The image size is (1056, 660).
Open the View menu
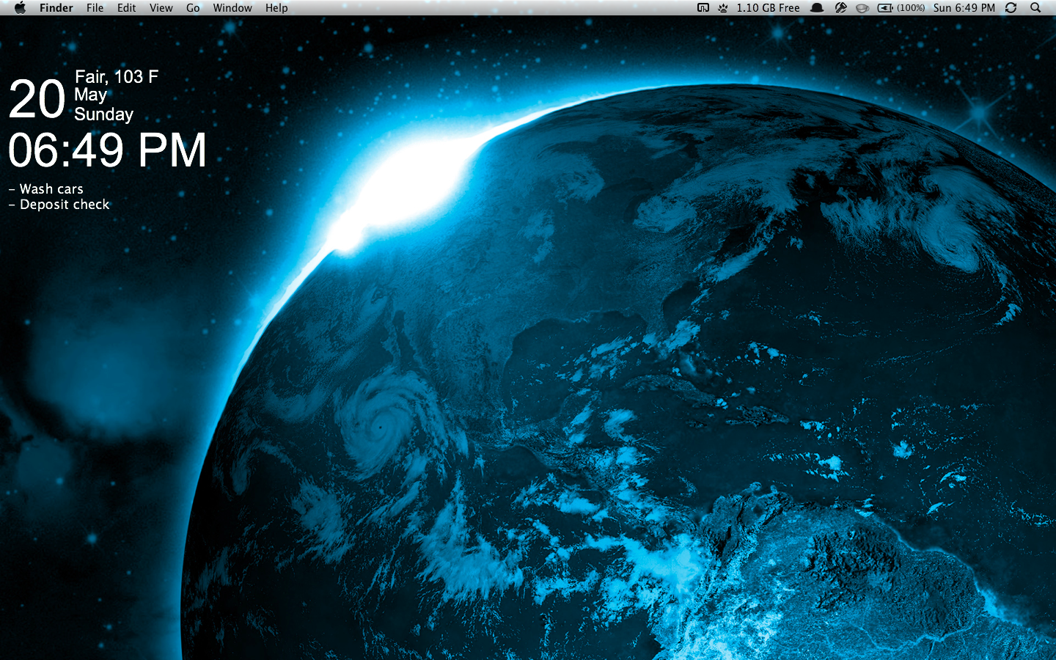pyautogui.click(x=161, y=8)
